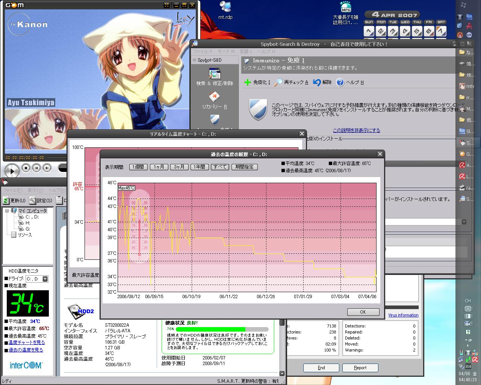Select Sunday the 1st in calendar widget
The image size is (481, 385).
pyautogui.click(x=369, y=31)
